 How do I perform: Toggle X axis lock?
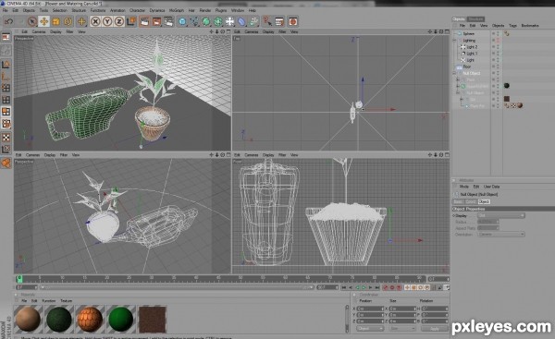(95, 21)
